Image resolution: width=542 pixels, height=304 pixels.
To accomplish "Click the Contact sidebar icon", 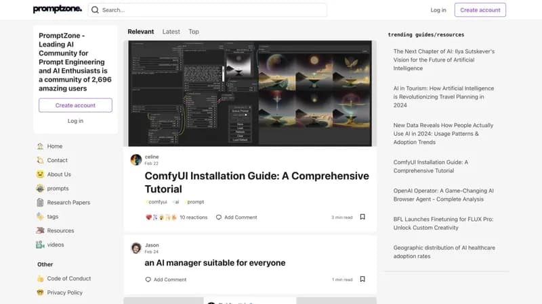I will point(40,160).
